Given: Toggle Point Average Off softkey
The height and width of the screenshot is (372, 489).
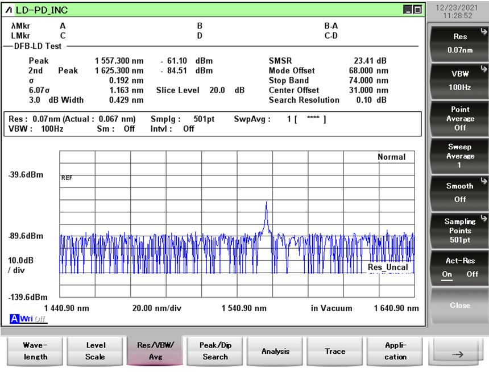Looking at the screenshot, I should pyautogui.click(x=459, y=118).
